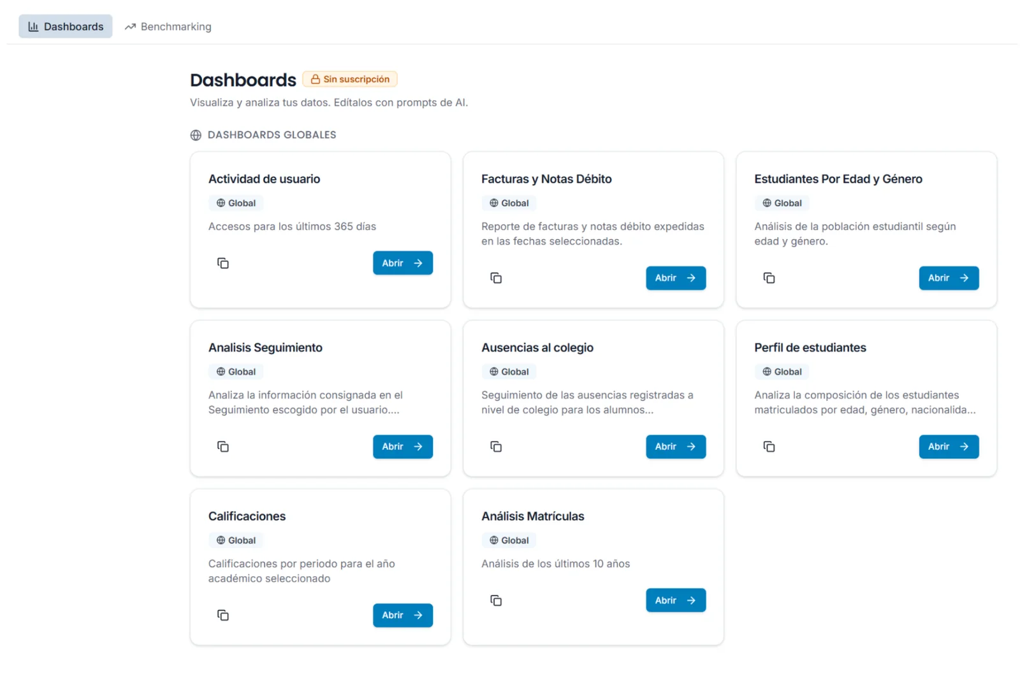Open the Benchmarking tab

point(168,26)
